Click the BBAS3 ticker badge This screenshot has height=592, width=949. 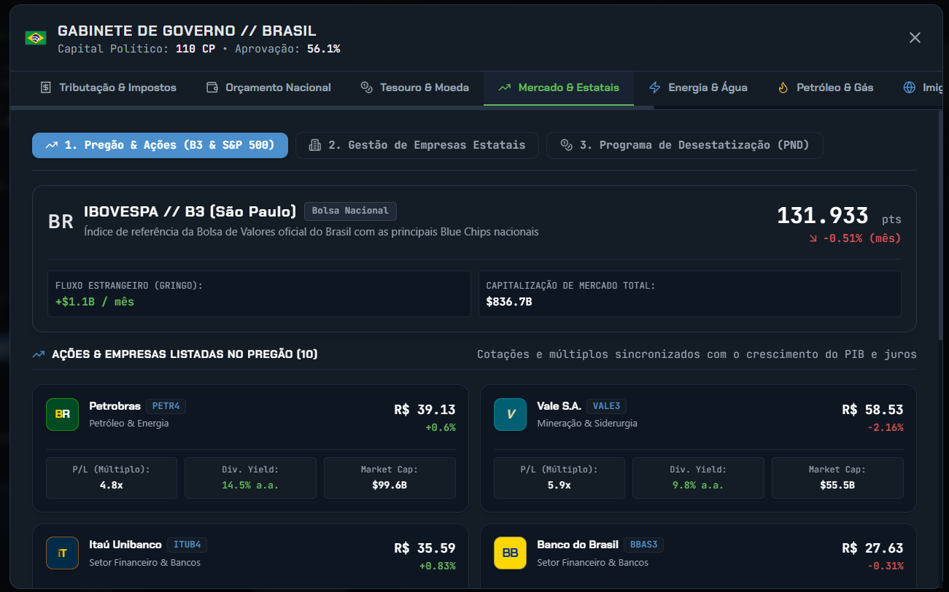click(643, 545)
